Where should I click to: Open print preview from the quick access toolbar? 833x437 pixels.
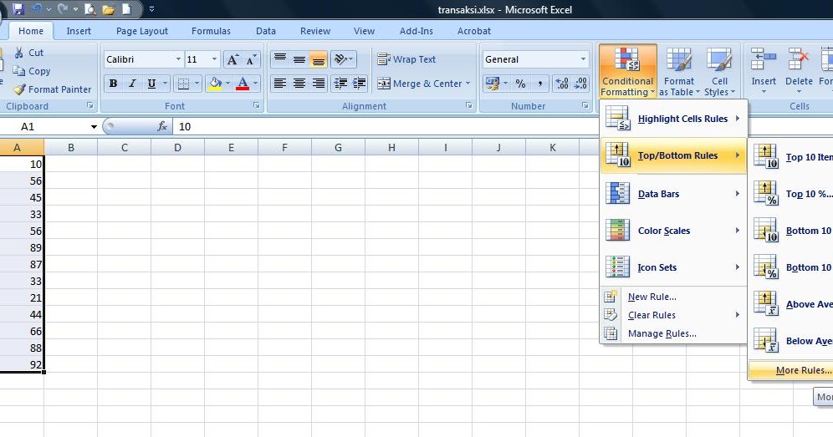(x=89, y=9)
